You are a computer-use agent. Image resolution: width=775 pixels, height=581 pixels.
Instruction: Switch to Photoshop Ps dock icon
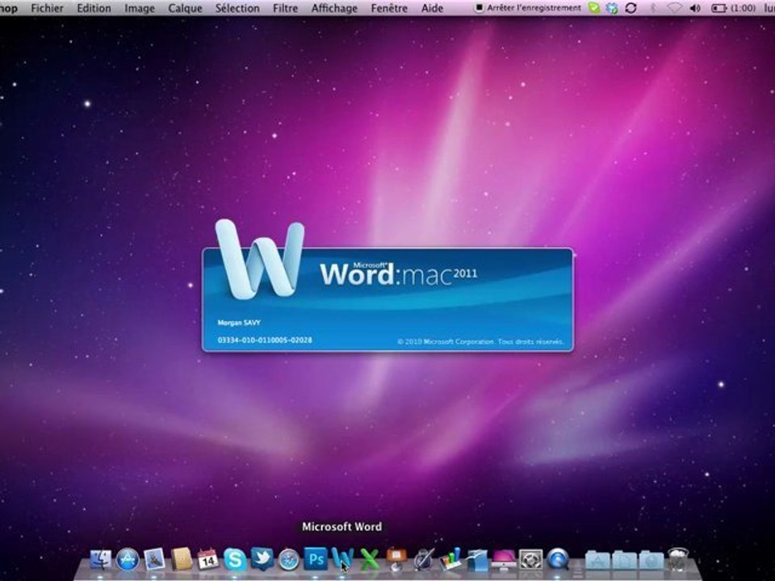tap(316, 559)
